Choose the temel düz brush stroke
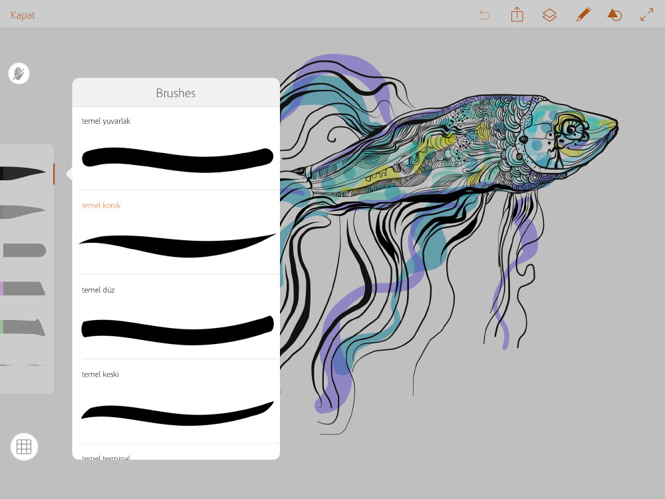This screenshot has width=665, height=499. click(x=178, y=330)
